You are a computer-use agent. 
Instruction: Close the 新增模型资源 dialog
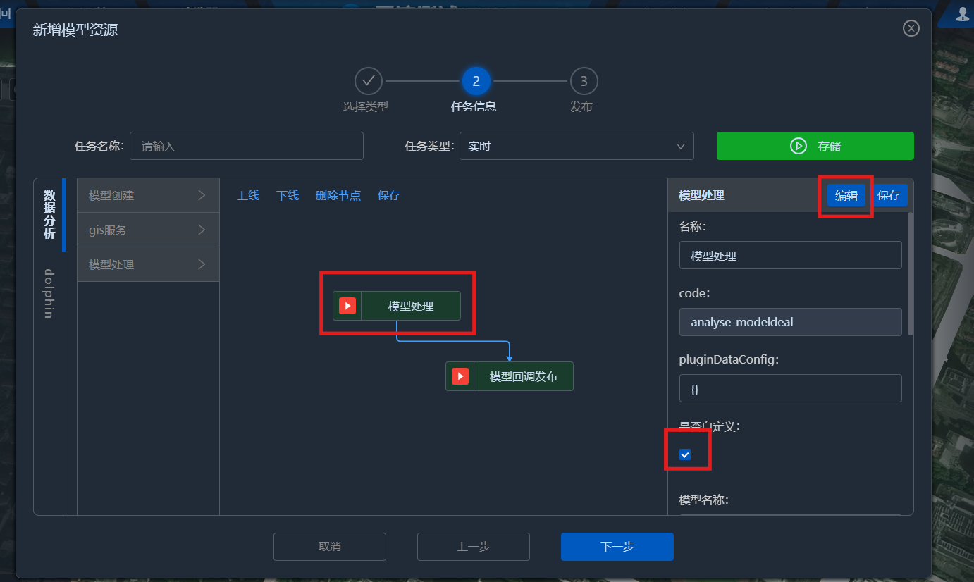(x=911, y=28)
